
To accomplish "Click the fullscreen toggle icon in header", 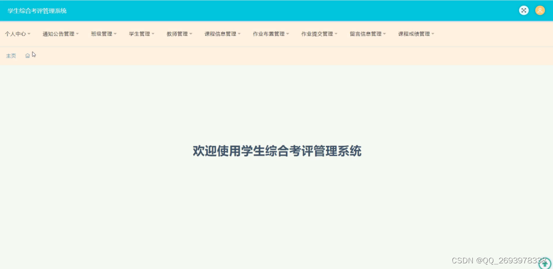I will click(523, 10).
